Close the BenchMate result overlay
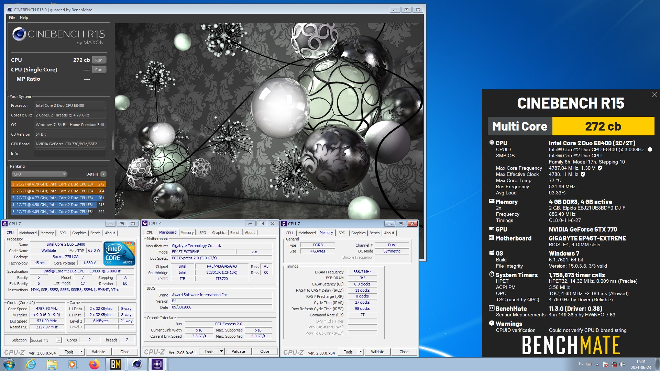 [x=654, y=95]
